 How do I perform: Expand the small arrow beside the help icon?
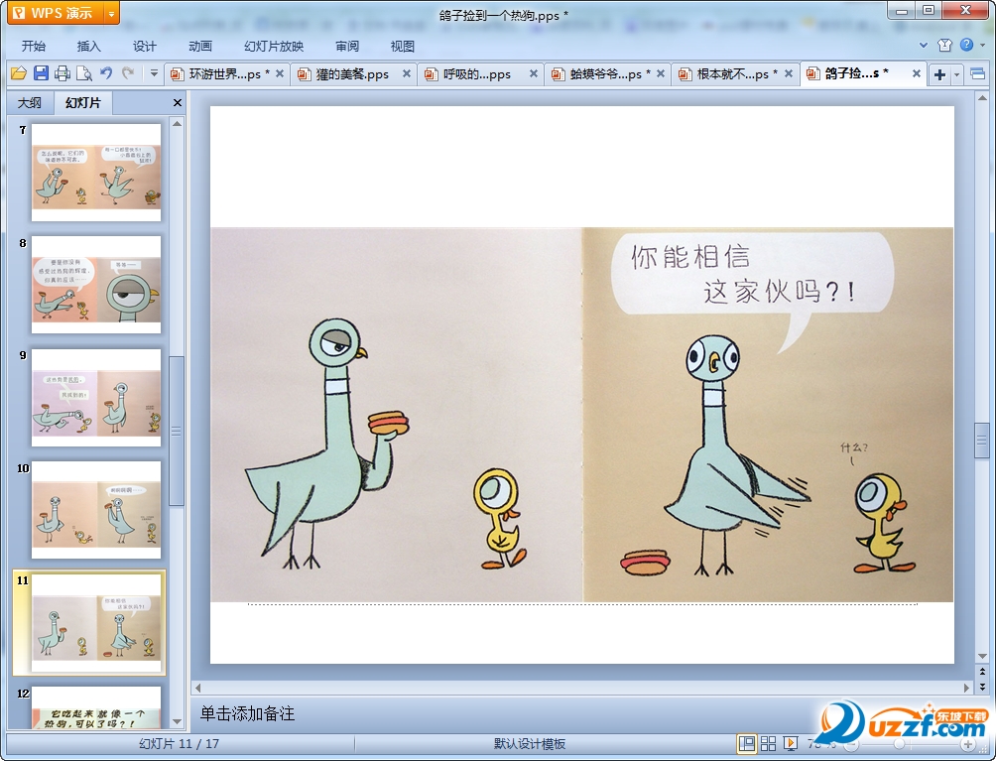tap(983, 45)
